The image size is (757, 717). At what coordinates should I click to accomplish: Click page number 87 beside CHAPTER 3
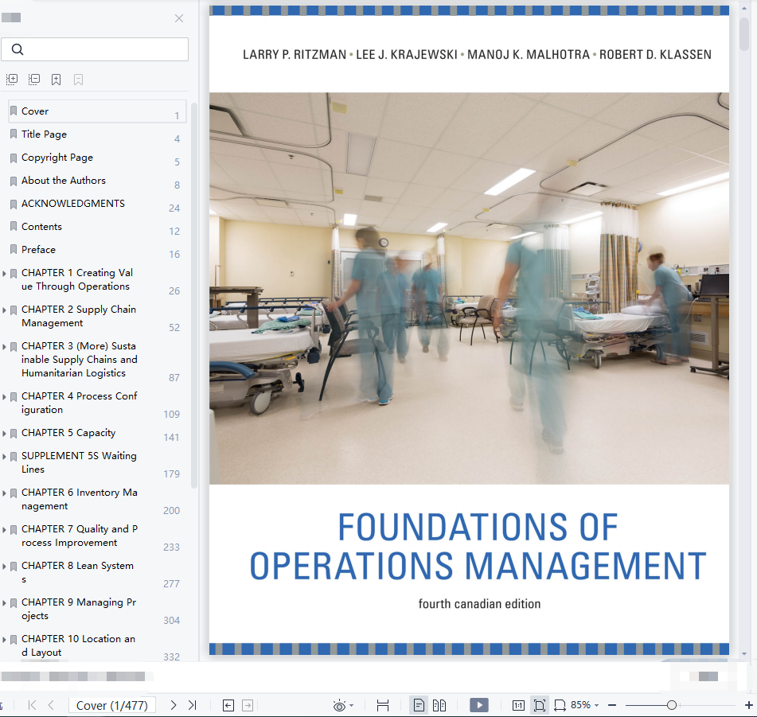[174, 378]
